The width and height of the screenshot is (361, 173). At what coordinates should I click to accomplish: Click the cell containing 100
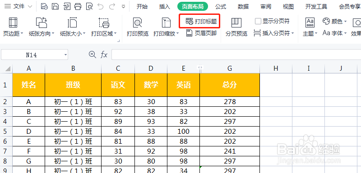(184, 132)
